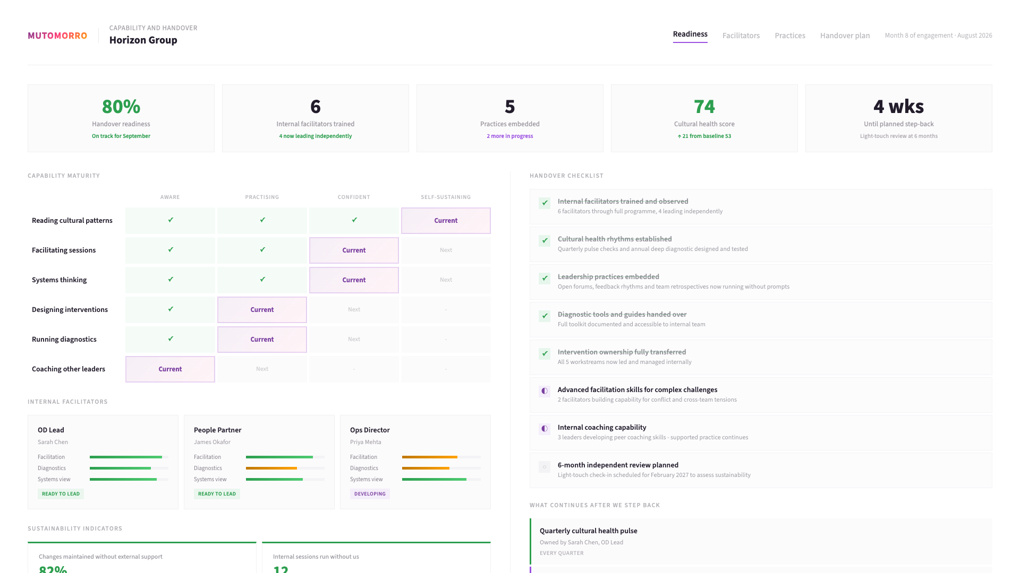
Task: Click READY TO LEAD badge on Sarah Chen card
Action: (61, 494)
